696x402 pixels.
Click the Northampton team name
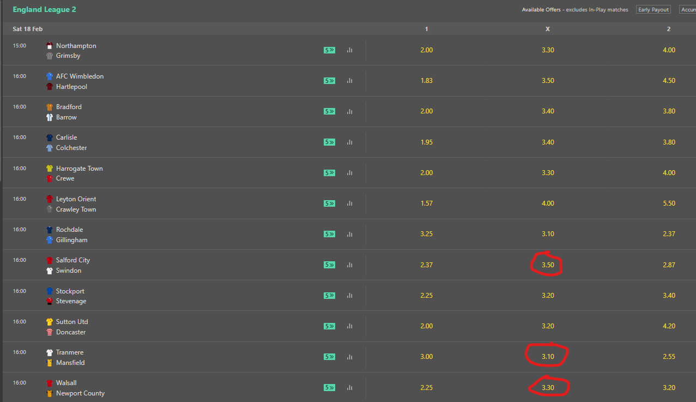point(76,46)
